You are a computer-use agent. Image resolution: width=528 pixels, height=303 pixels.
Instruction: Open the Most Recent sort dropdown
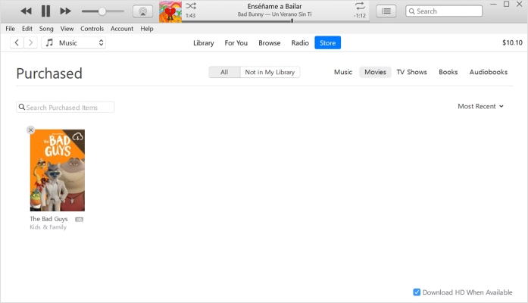point(480,106)
